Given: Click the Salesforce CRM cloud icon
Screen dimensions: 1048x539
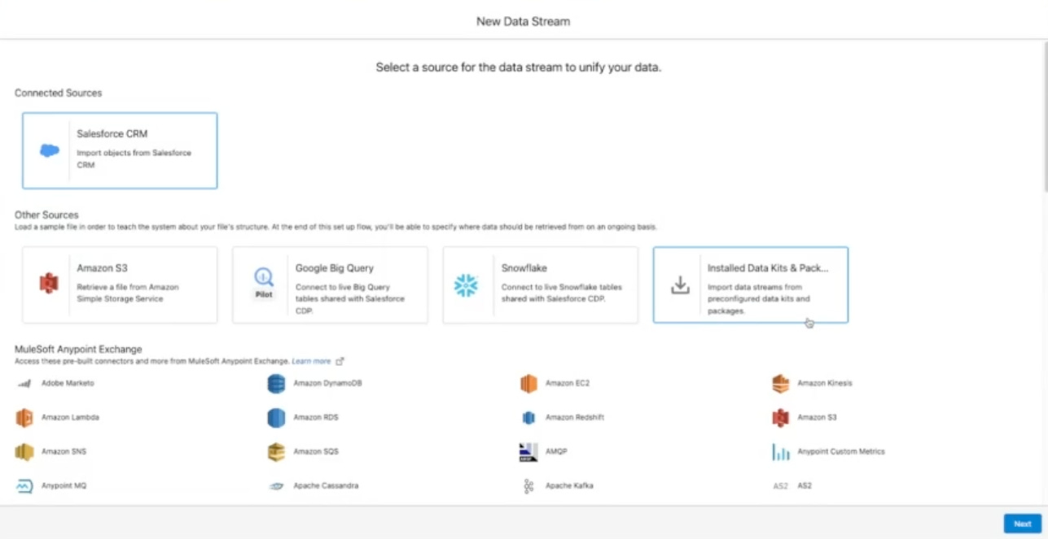Looking at the screenshot, I should click(50, 150).
